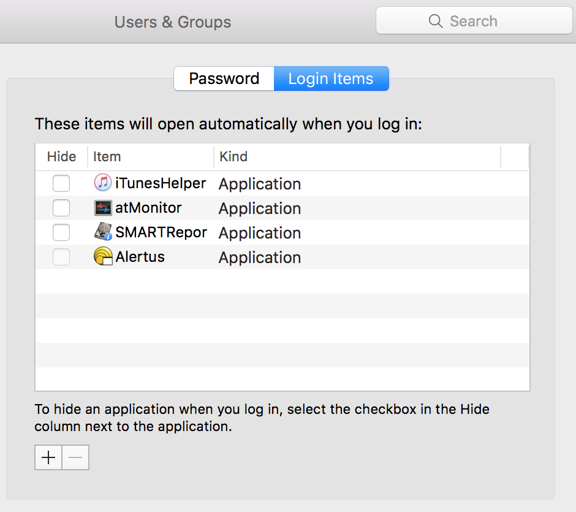Enable the Hide checkbox for Alertus
This screenshot has width=576, height=512.
(x=61, y=256)
